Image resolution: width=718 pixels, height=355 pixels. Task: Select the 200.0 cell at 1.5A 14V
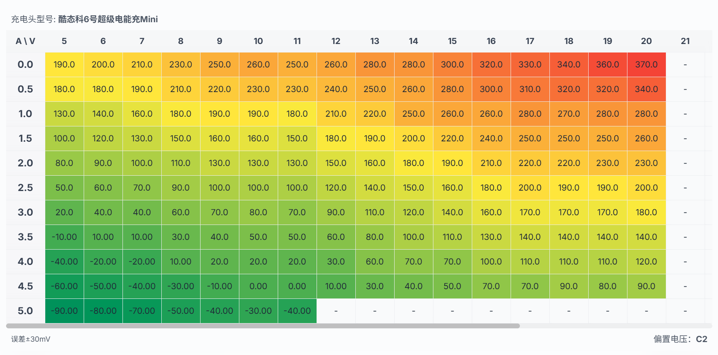pos(414,139)
